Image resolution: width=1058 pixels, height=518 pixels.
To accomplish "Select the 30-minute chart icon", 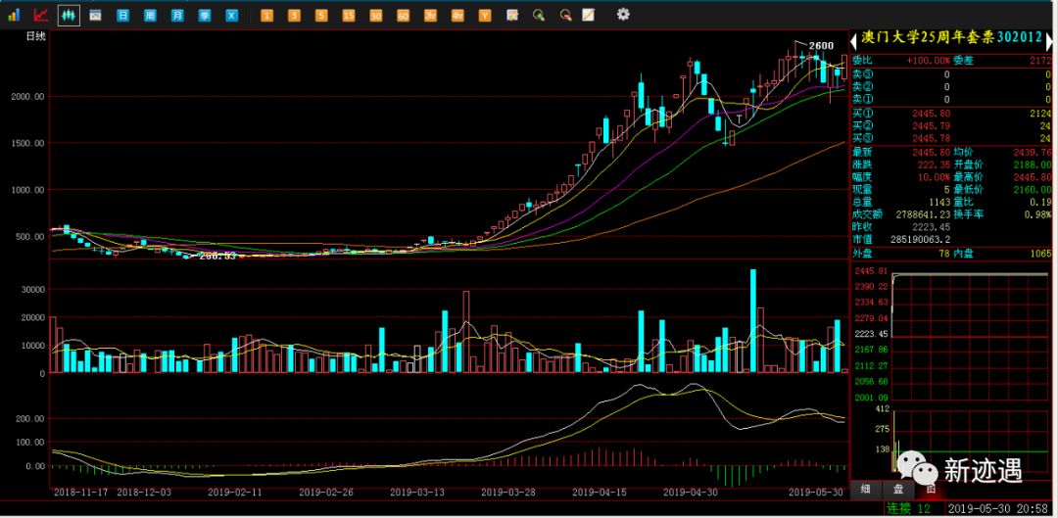I will coord(376,15).
